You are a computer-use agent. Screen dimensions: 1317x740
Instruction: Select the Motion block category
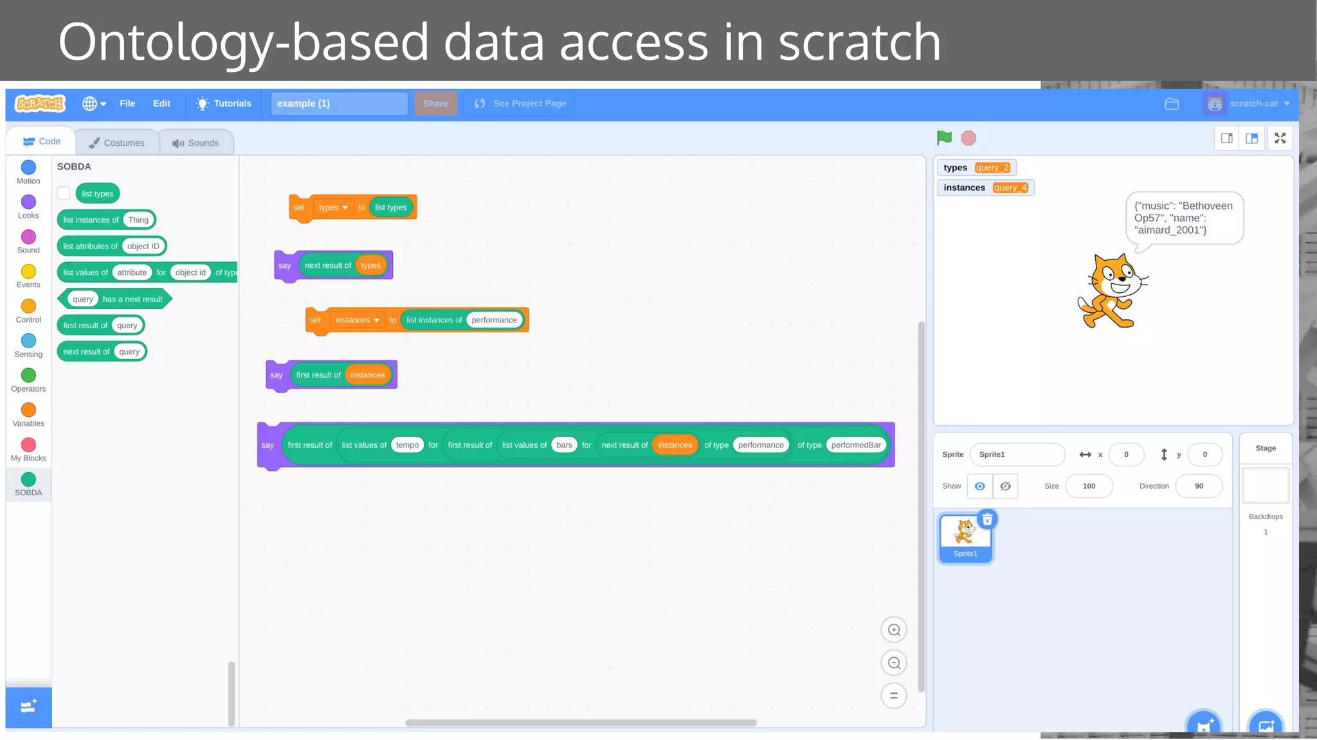tap(28, 172)
